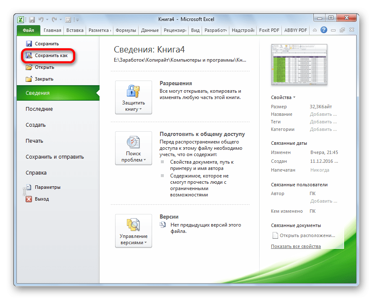The height and width of the screenshot is (300, 373).
Task: Click the red Выход exit icon
Action: (x=29, y=199)
